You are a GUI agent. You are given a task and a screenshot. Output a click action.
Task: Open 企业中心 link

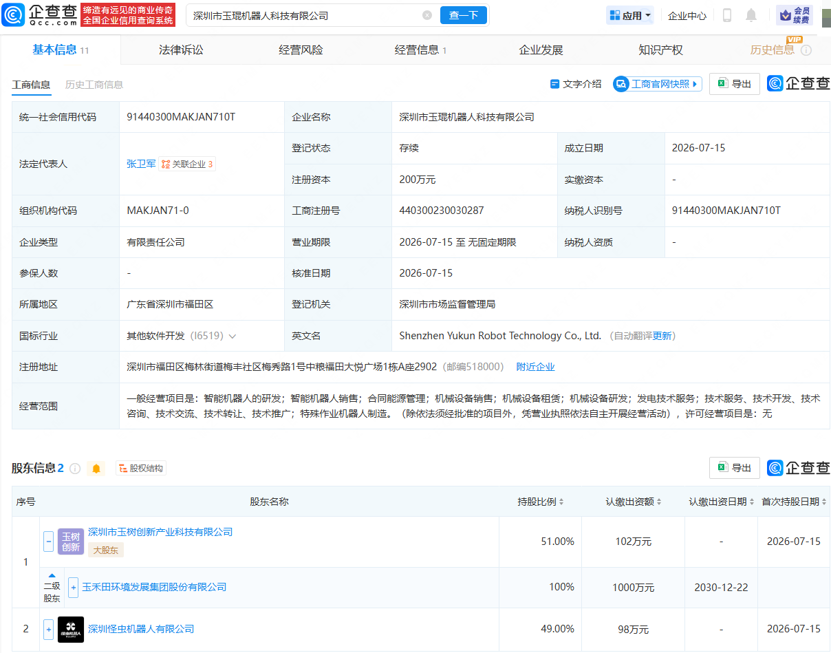[x=687, y=15]
